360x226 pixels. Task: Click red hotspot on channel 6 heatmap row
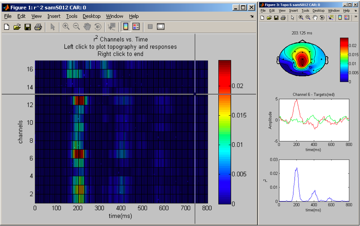78,154
